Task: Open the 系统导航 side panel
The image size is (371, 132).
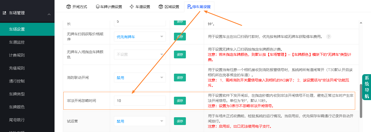Action: (367, 87)
